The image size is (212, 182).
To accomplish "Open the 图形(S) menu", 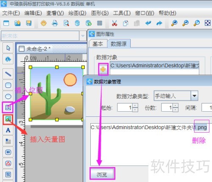I will tap(100, 13).
